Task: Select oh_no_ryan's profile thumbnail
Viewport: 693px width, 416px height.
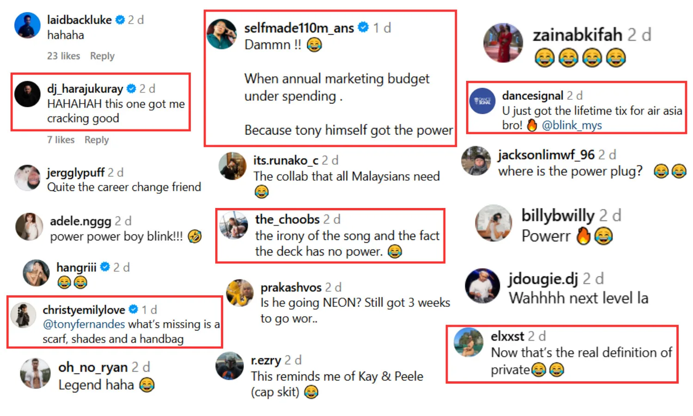Action: tap(36, 373)
